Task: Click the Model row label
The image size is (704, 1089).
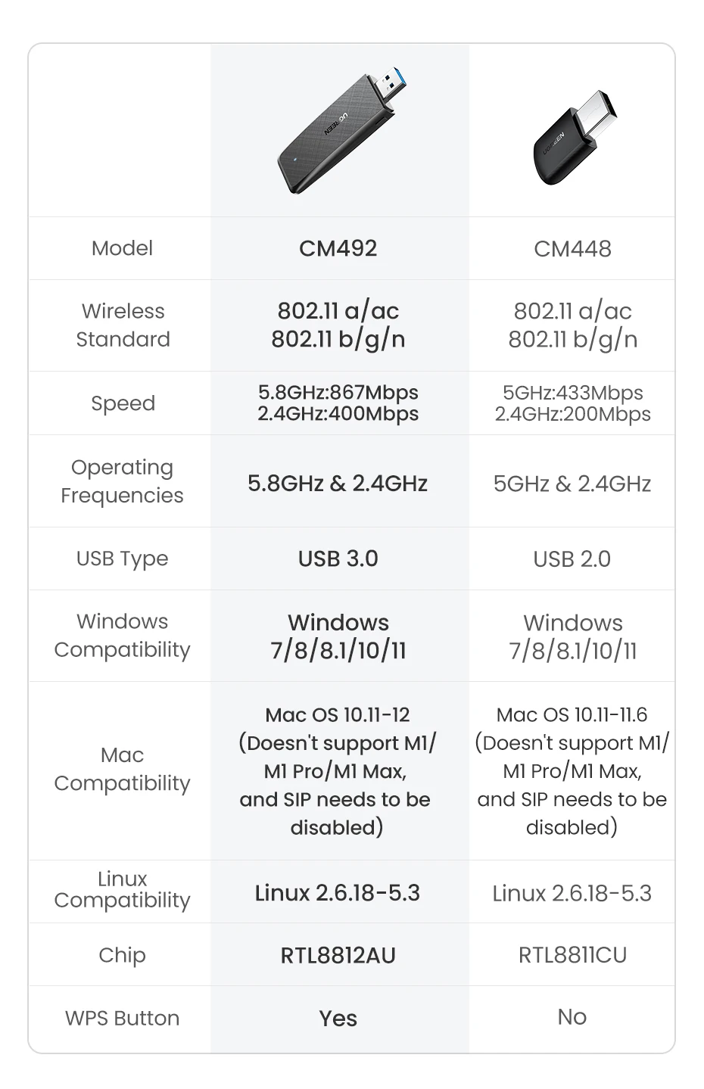Action: (122, 248)
